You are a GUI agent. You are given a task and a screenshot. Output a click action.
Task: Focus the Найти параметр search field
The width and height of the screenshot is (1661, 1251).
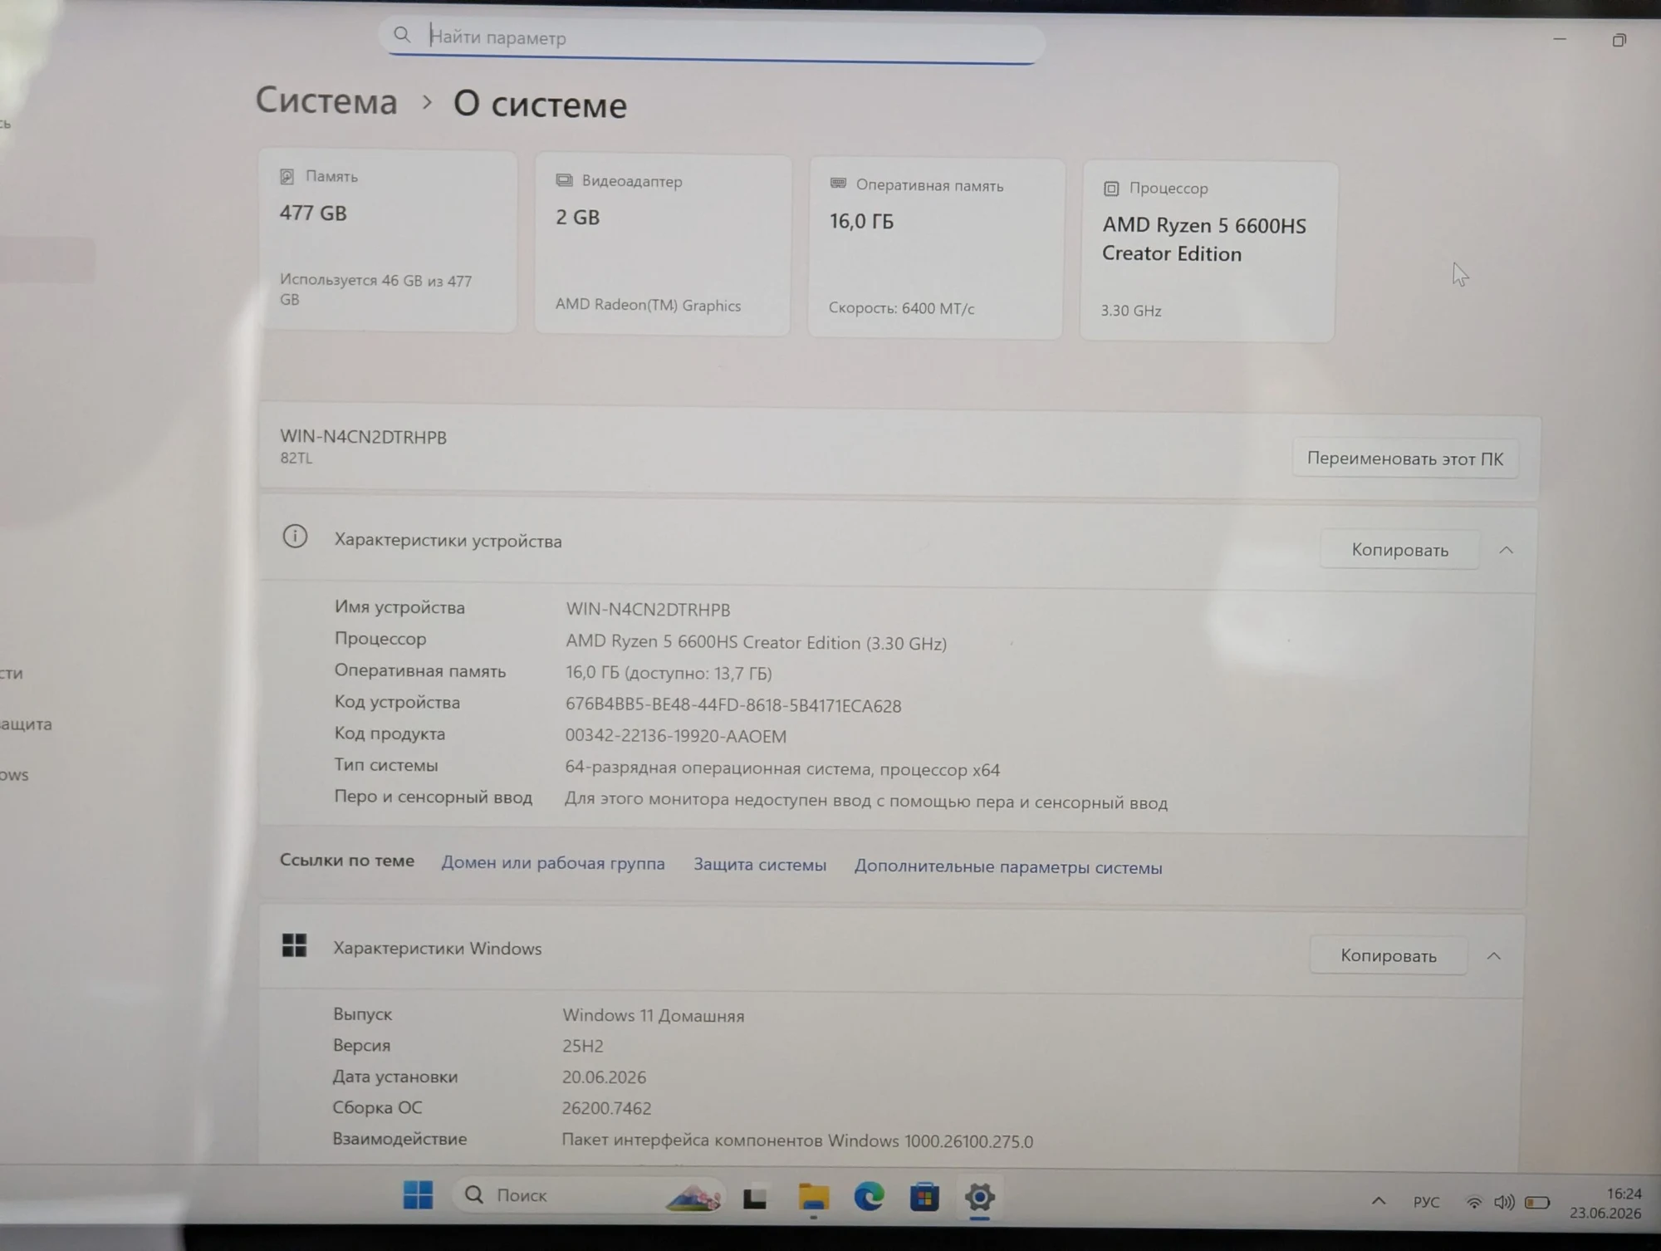pos(713,39)
